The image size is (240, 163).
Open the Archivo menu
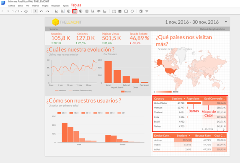(x=12, y=6)
